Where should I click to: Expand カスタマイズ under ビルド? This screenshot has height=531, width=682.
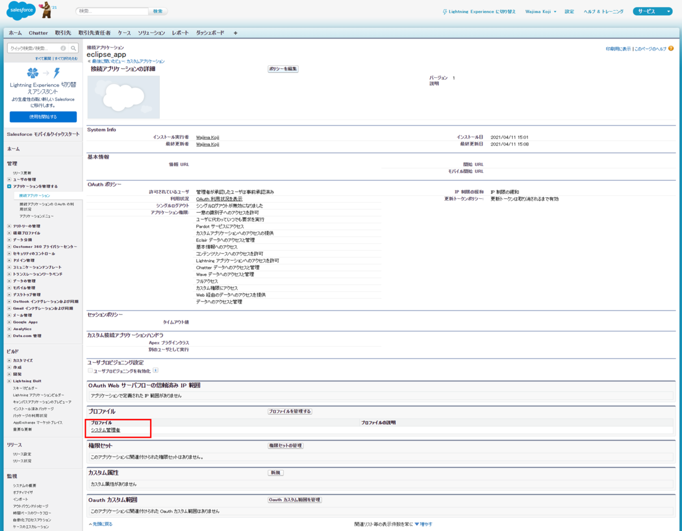[9, 360]
